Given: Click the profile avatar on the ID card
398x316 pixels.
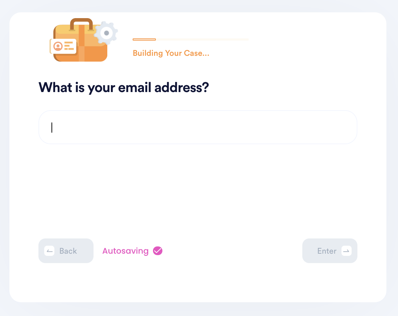Looking at the screenshot, I should tap(58, 46).
